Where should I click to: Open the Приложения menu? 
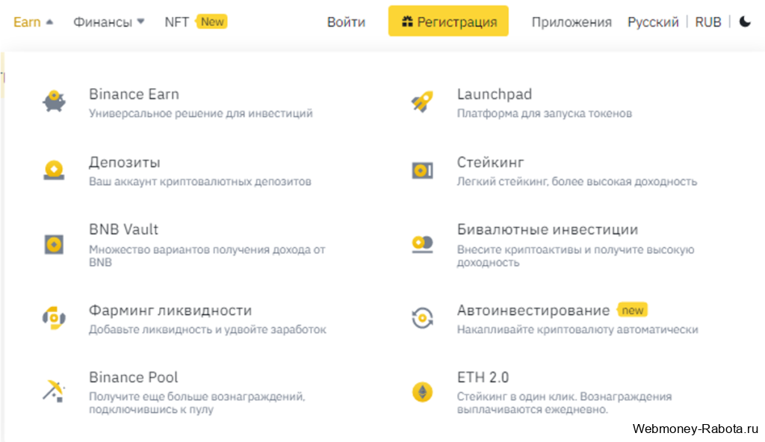(572, 22)
